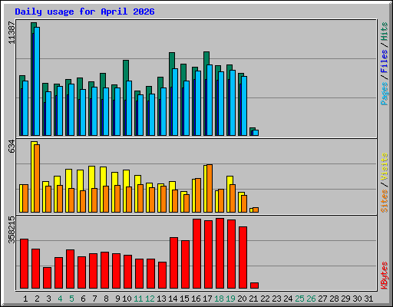Click day 16 on the x-axis
This screenshot has width=393, height=307.
tap(196, 299)
